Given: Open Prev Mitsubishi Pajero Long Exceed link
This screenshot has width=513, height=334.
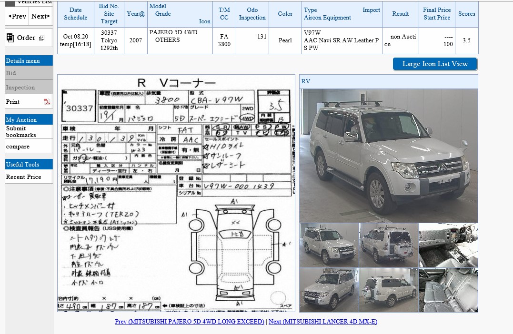Looking at the screenshot, I should pyautogui.click(x=190, y=321).
